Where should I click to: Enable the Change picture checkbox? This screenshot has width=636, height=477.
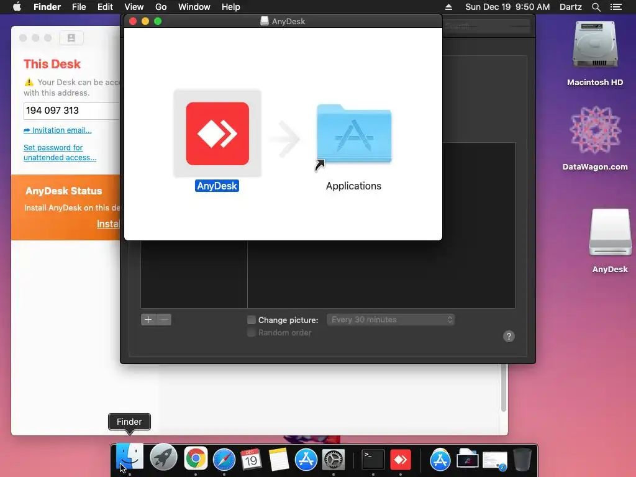pos(252,320)
